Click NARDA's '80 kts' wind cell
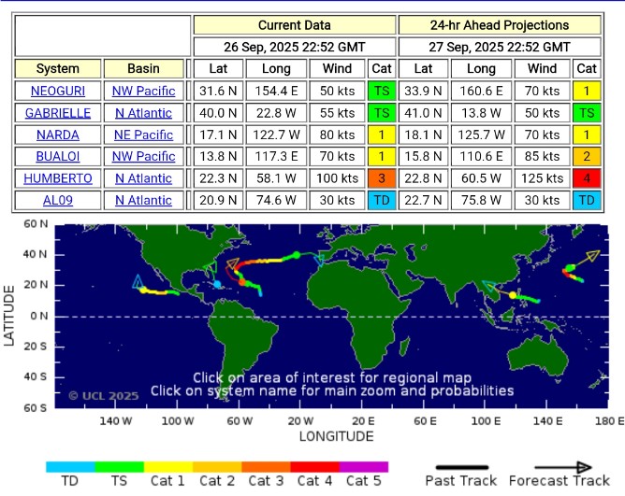Image resolution: width=625 pixels, height=496 pixels. 337,135
